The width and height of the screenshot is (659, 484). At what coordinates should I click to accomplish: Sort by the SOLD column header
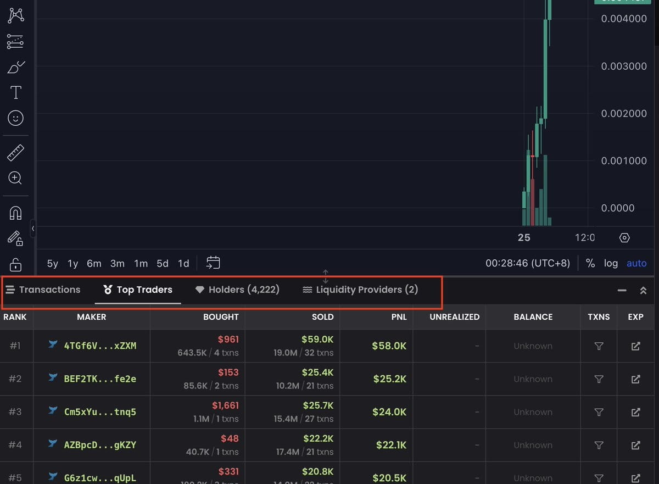point(322,317)
